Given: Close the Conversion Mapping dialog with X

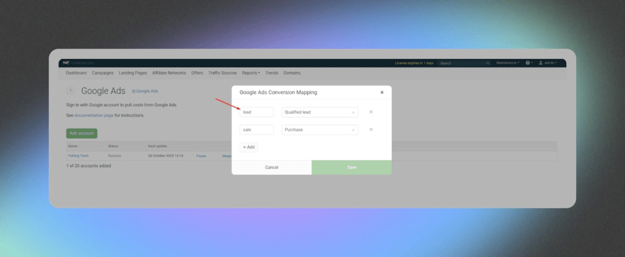Looking at the screenshot, I should (382, 93).
